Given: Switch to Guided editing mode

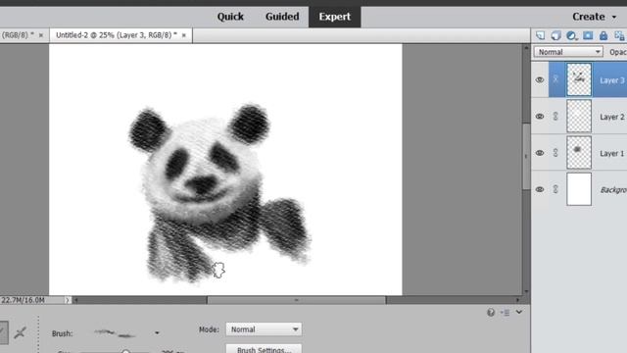Looking at the screenshot, I should tap(282, 17).
